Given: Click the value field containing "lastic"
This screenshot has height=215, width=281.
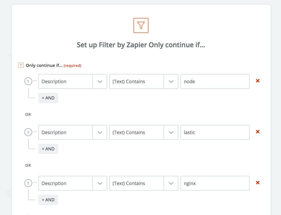Looking at the screenshot, I should 215,132.
